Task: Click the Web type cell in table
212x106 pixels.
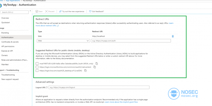Action: coord(40,36)
